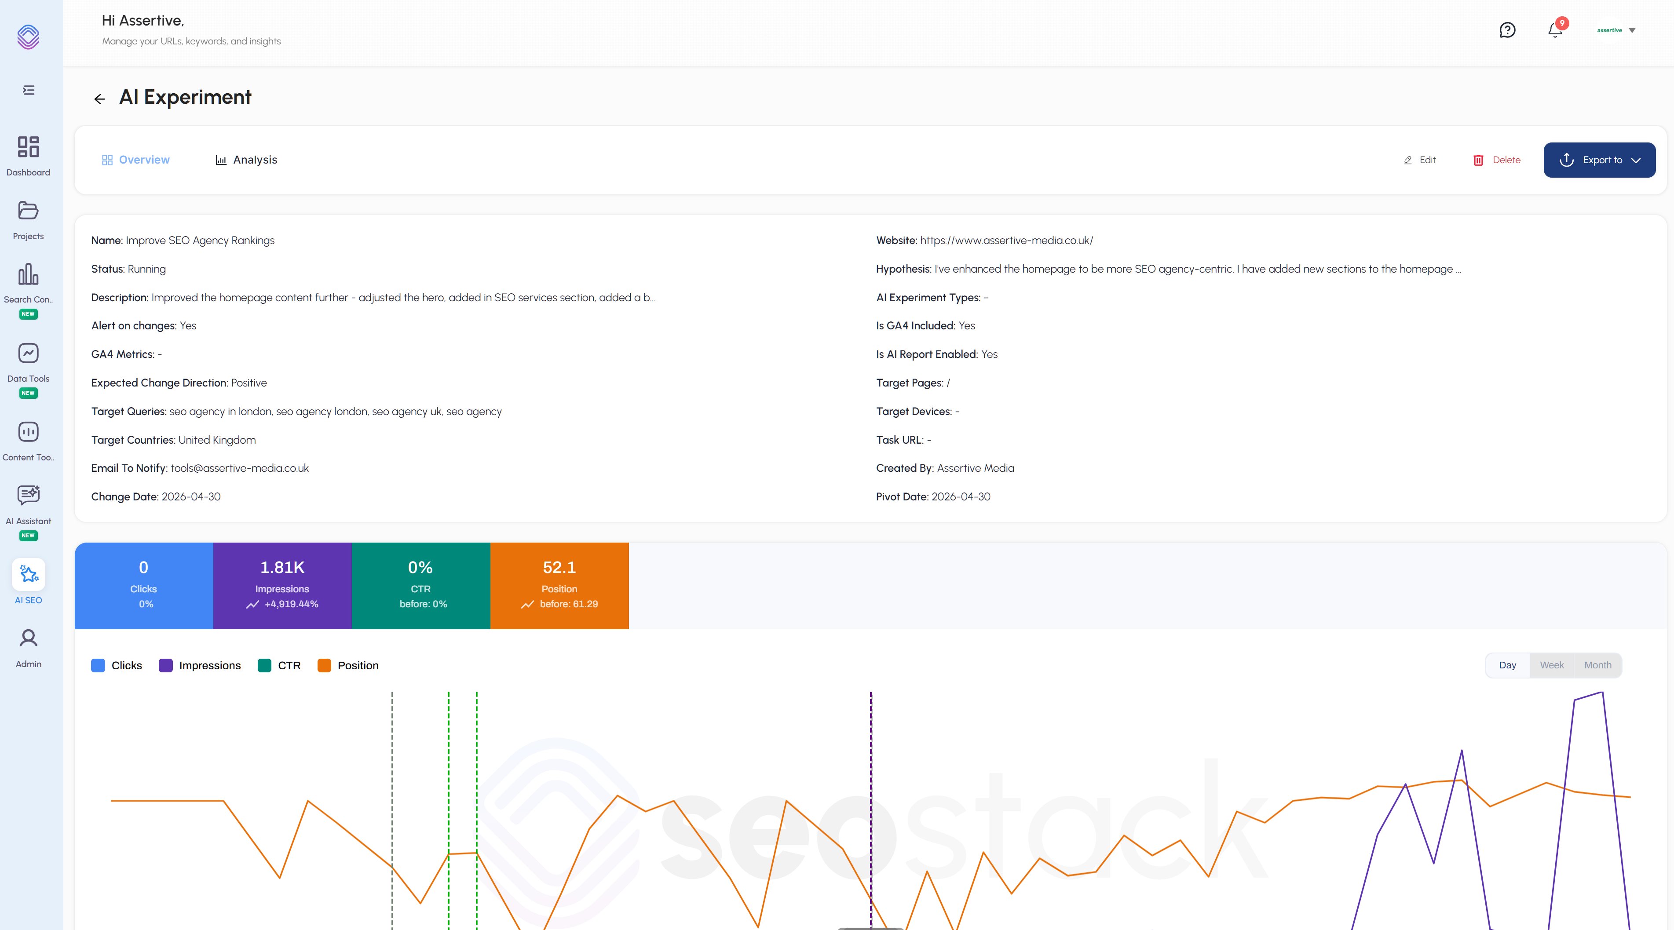Click NEW badge under Search Console

(x=28, y=314)
